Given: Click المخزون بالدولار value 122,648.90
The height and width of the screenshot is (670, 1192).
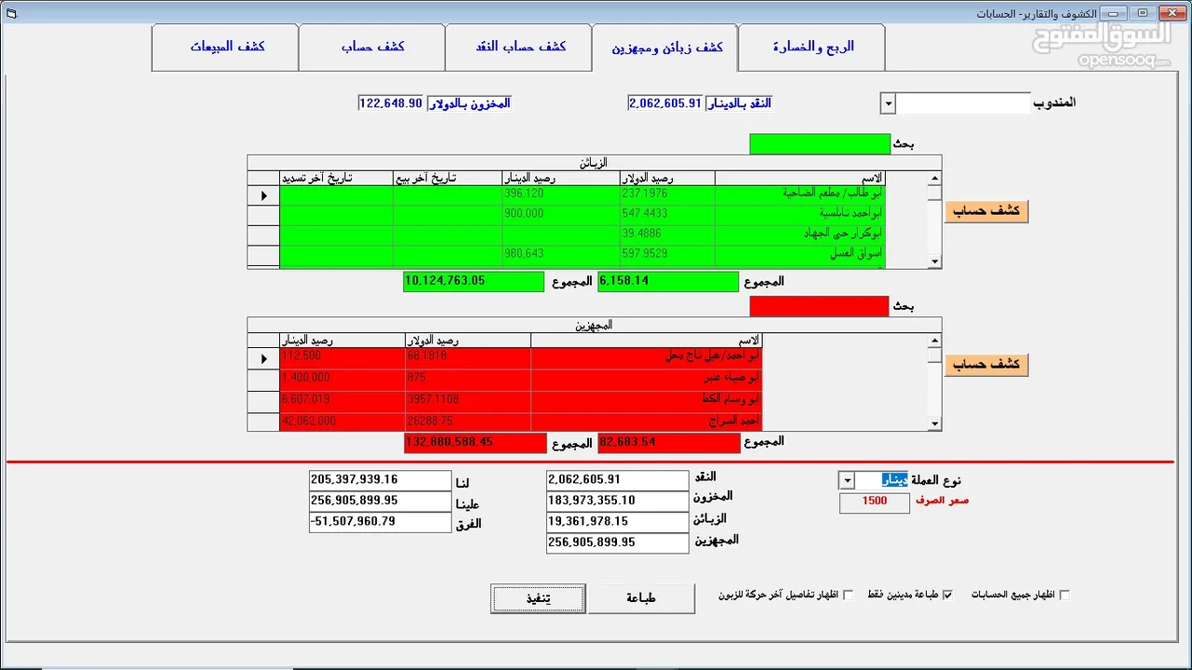Looking at the screenshot, I should tap(392, 103).
